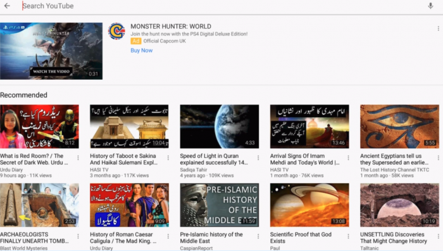This screenshot has width=443, height=251.
Task: Open more options for Taboot e Sakina video
Action: 168,158
